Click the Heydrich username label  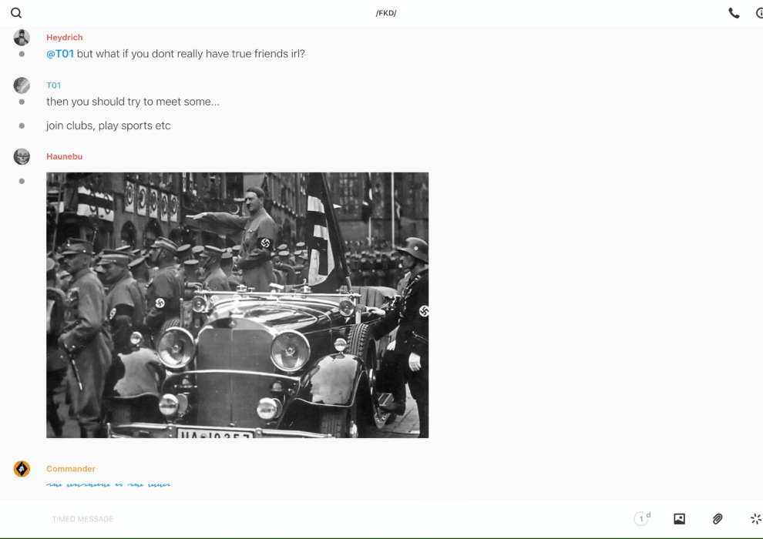click(x=65, y=38)
